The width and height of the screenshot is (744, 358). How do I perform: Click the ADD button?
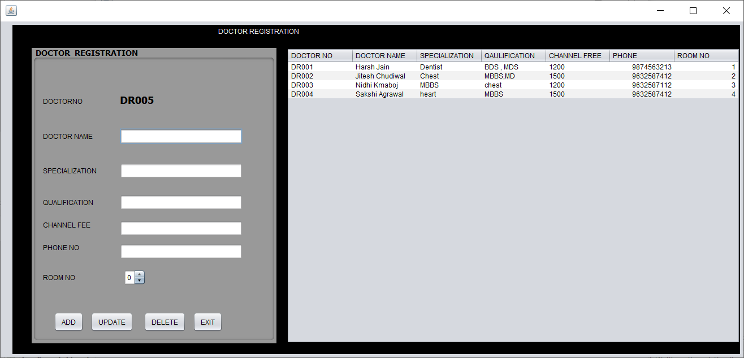click(68, 322)
